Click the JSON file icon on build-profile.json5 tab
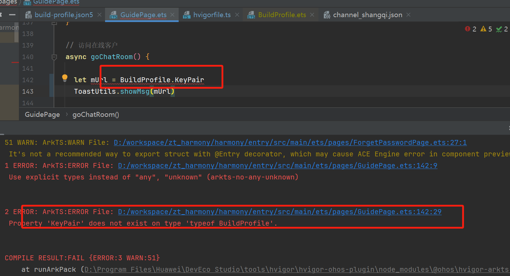Screen dimensions: 510x276 pyautogui.click(x=28, y=15)
